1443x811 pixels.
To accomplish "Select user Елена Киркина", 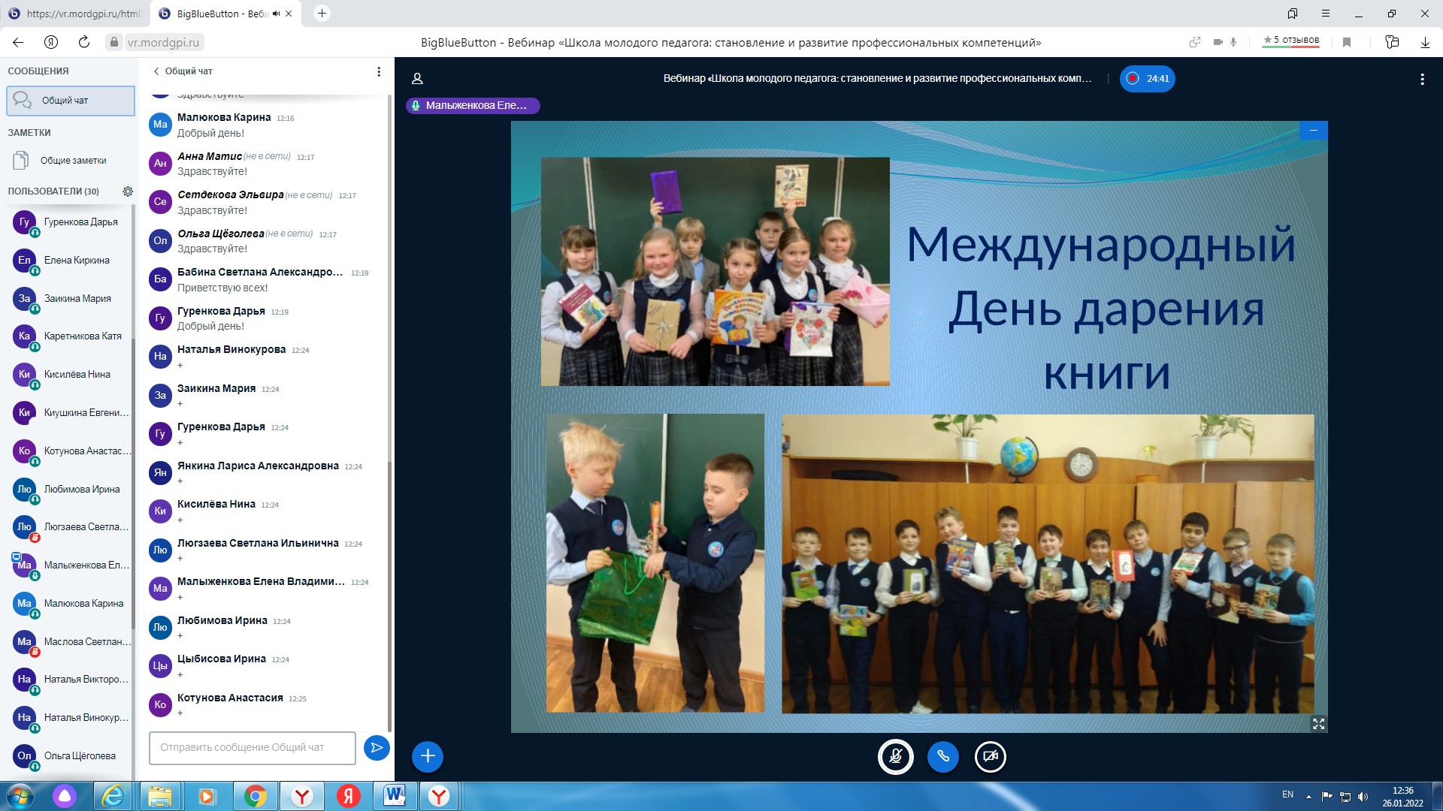I will [71, 261].
